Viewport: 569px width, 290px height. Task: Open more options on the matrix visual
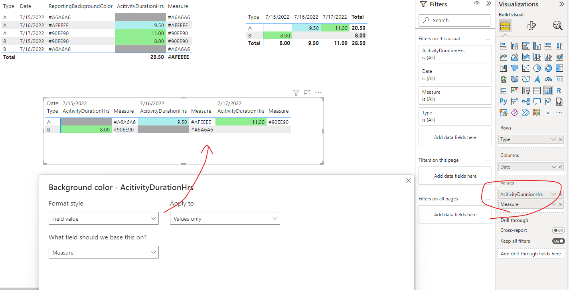(x=318, y=93)
